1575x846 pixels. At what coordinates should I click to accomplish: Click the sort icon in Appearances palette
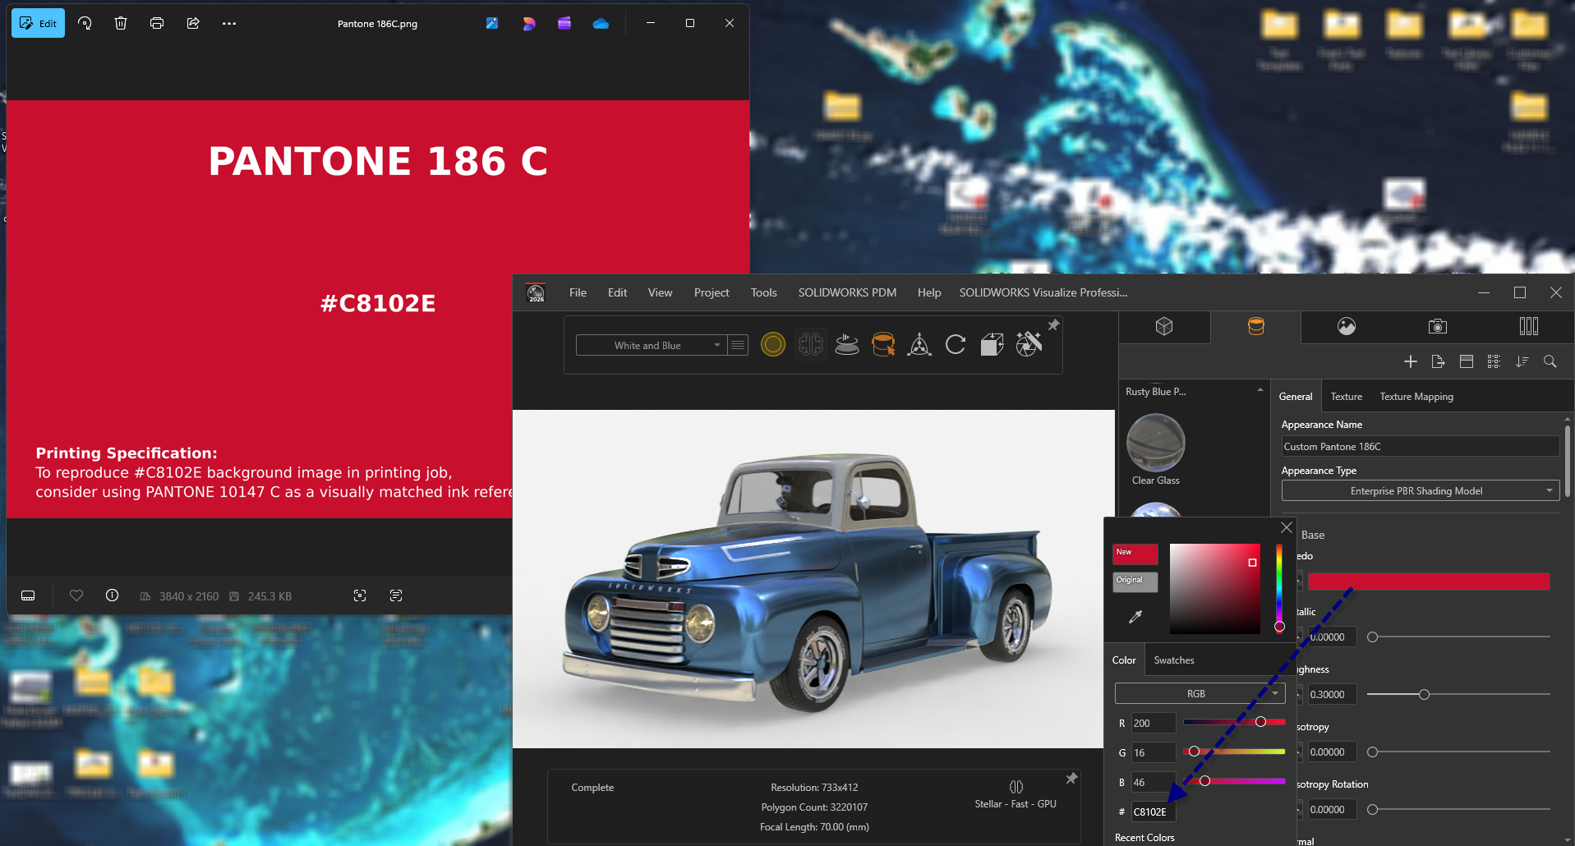pyautogui.click(x=1522, y=361)
